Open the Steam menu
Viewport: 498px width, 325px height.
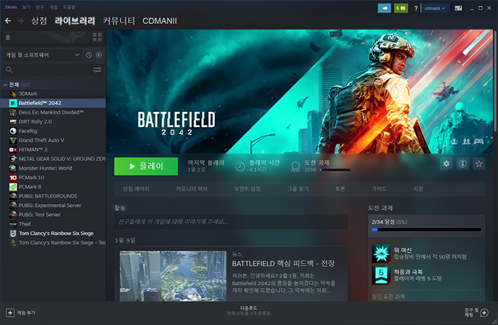click(x=11, y=7)
